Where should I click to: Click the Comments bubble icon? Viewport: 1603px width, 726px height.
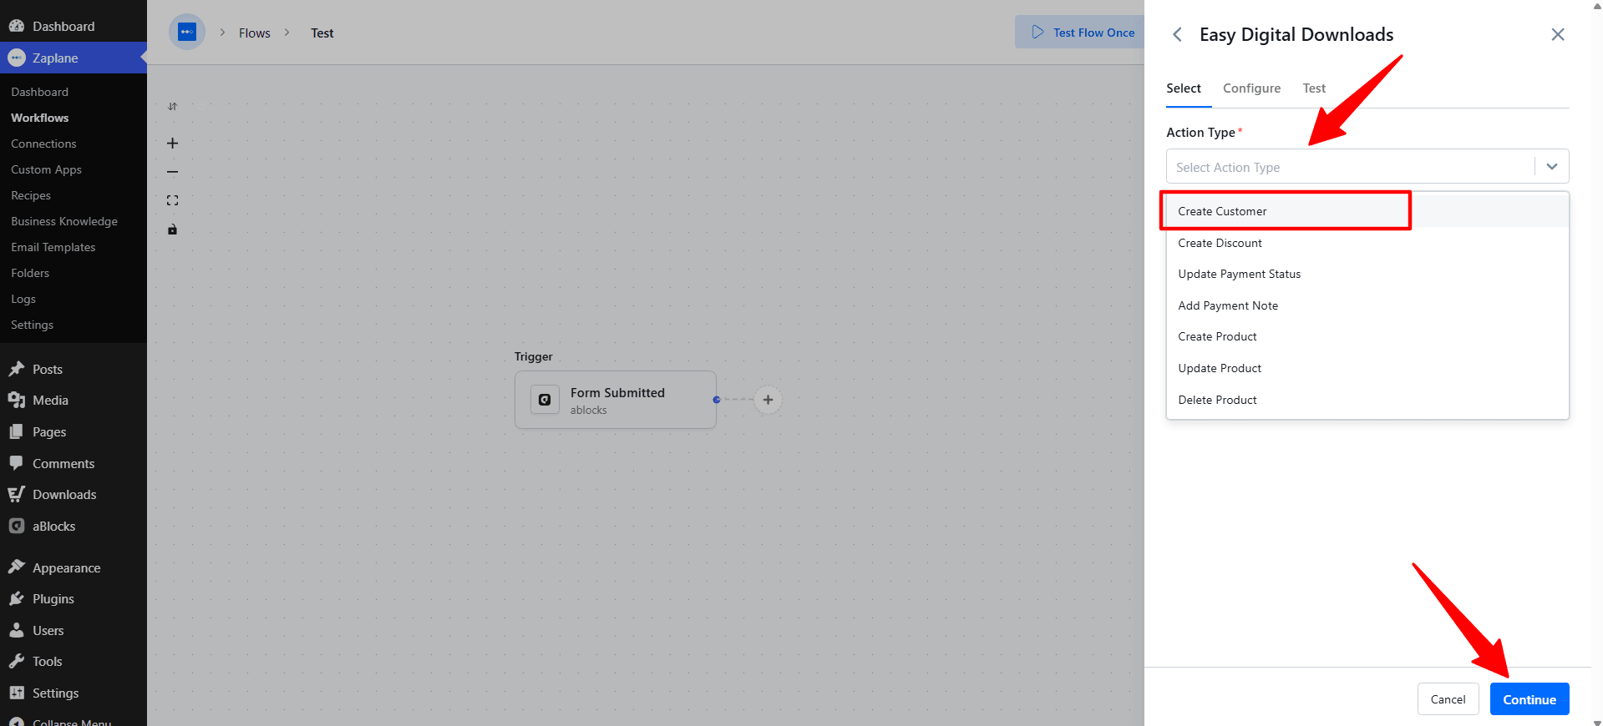click(17, 463)
